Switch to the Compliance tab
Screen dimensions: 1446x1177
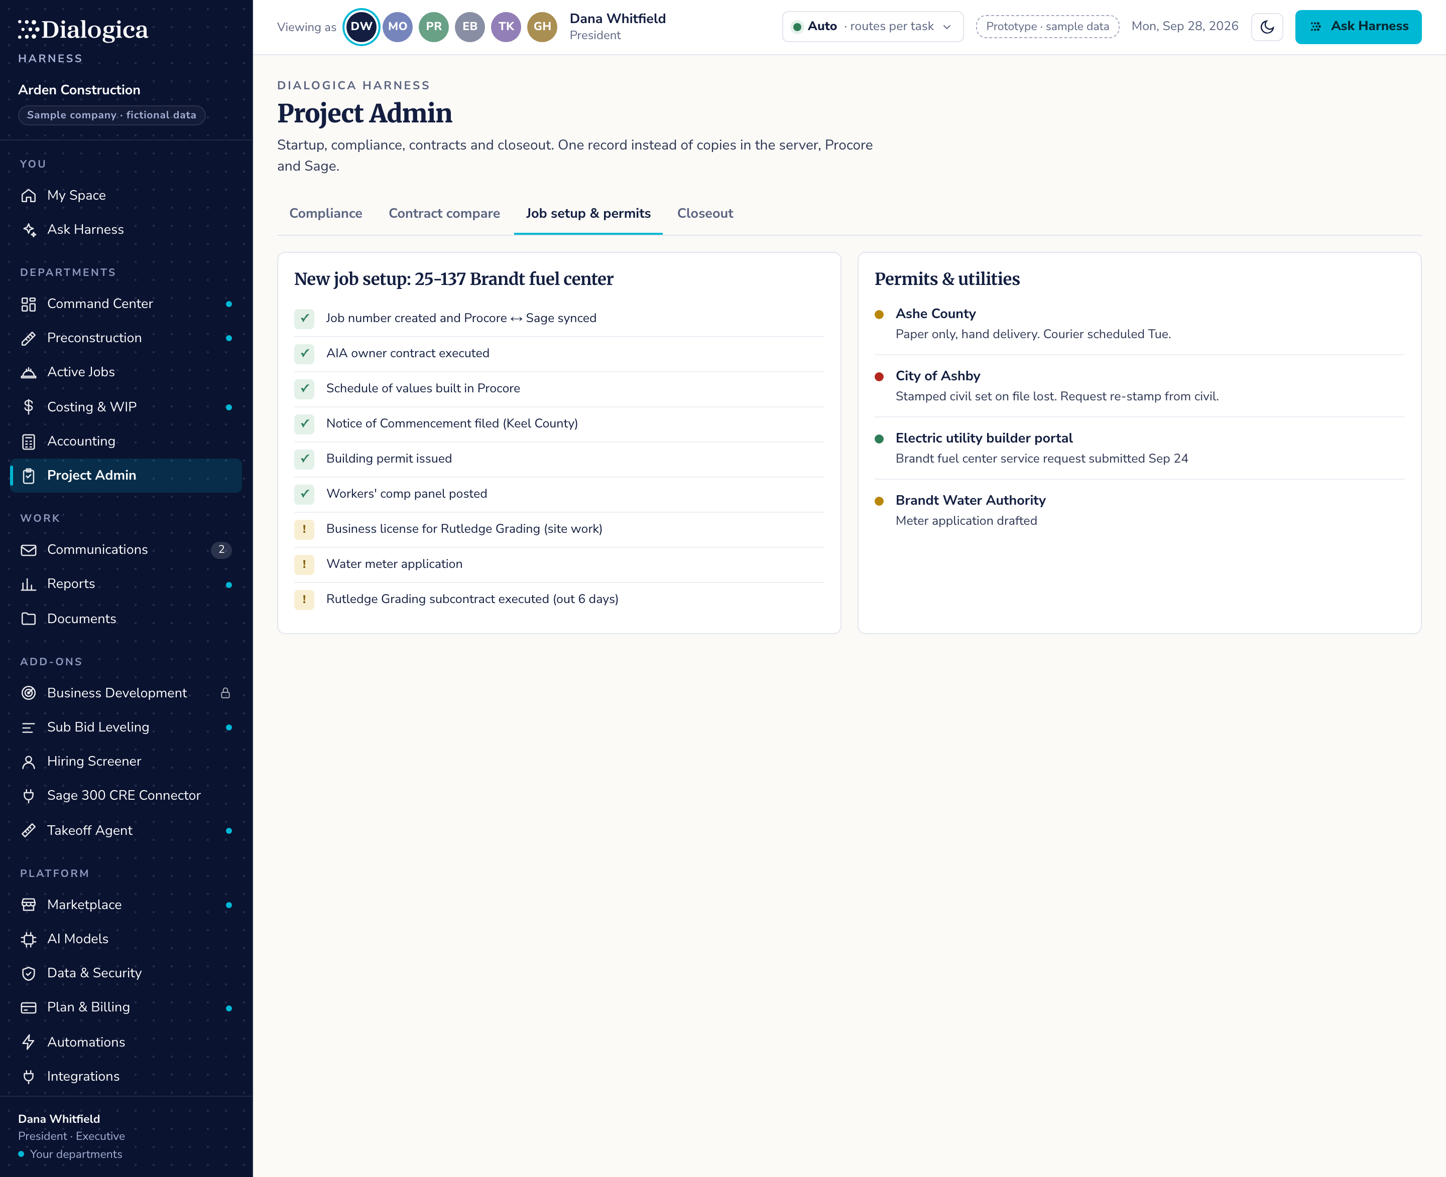[x=326, y=214]
